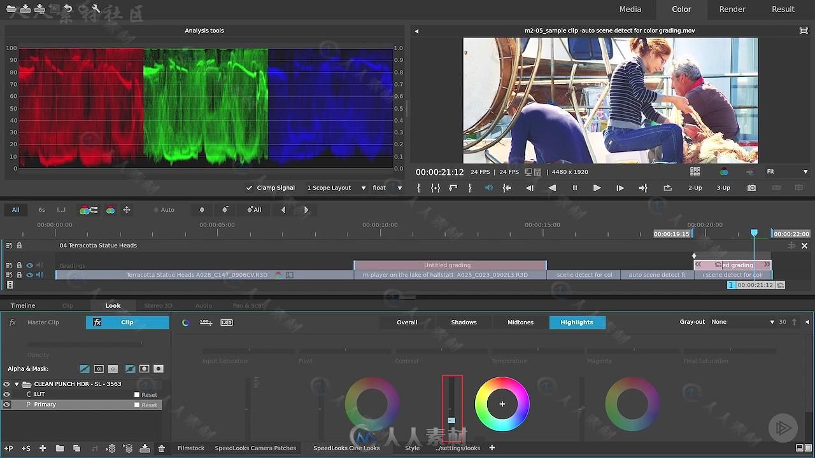The height and width of the screenshot is (458, 815).
Task: Hide CLEAN PUNCH HDR group eye icon
Action: pyautogui.click(x=7, y=384)
